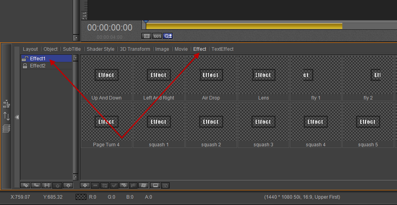The height and width of the screenshot is (205, 397).
Task: Move category up with the up arrow button
Action: 57,185
